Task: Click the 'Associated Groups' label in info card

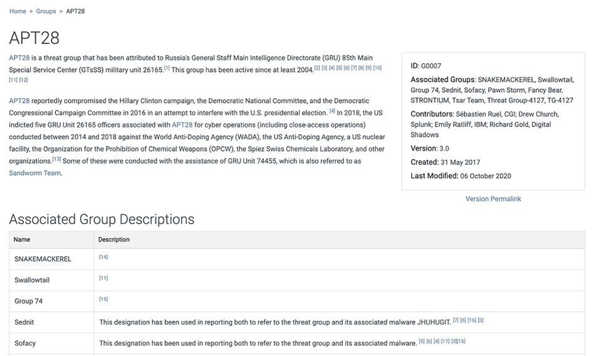Action: click(x=443, y=80)
